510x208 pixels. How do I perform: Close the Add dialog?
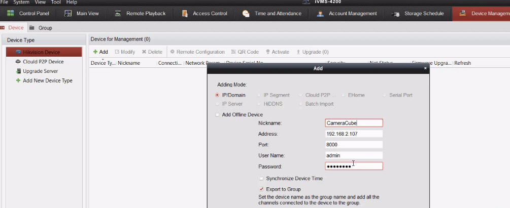(x=425, y=68)
